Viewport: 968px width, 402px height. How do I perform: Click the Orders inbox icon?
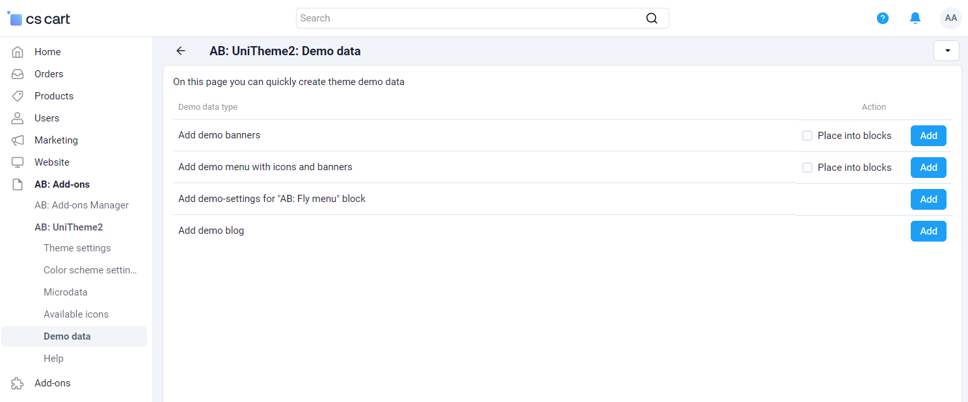click(18, 74)
